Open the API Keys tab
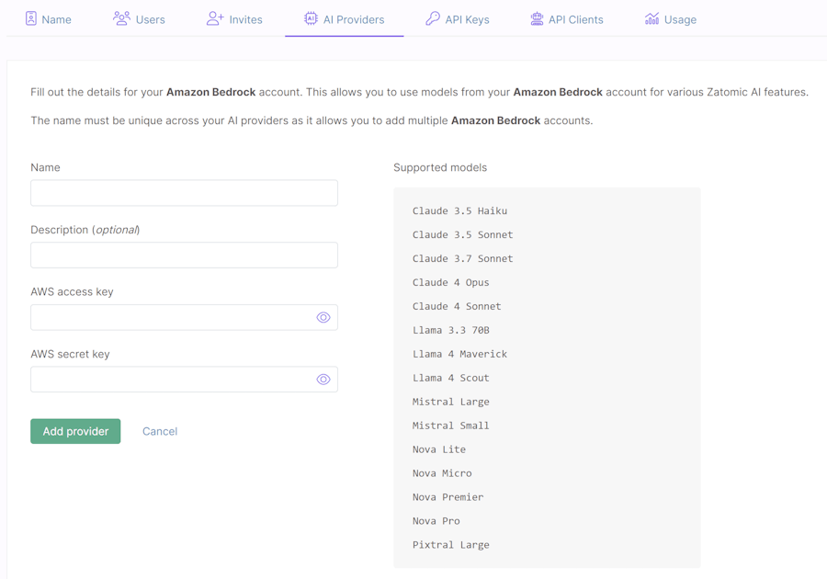 pyautogui.click(x=458, y=19)
